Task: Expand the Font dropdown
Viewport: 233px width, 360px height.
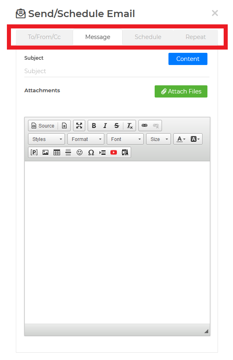Action: 125,139
